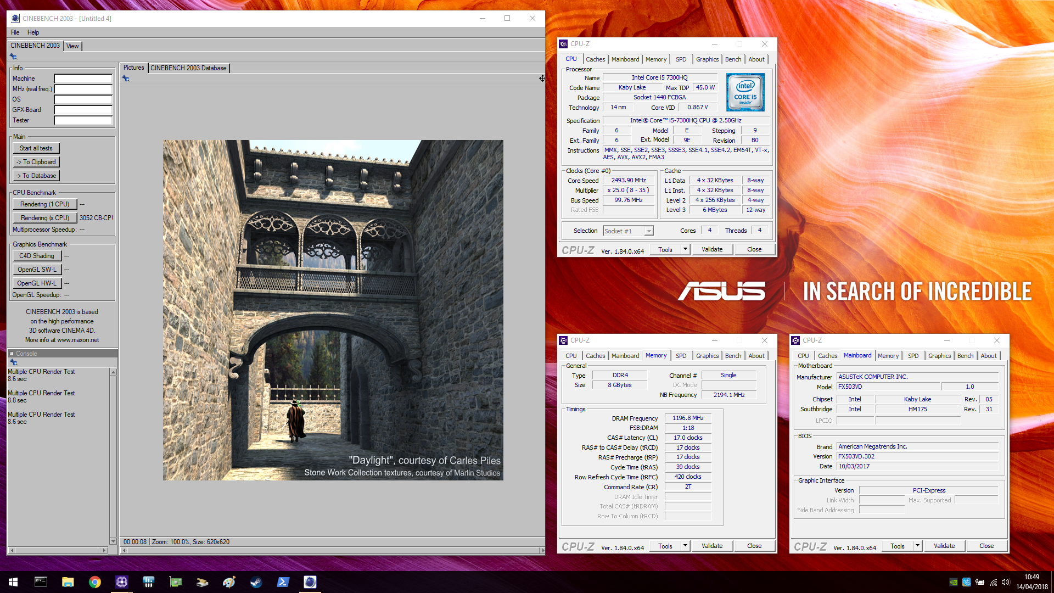Click the MHz (real freq.) input field
The width and height of the screenshot is (1054, 593).
point(83,89)
